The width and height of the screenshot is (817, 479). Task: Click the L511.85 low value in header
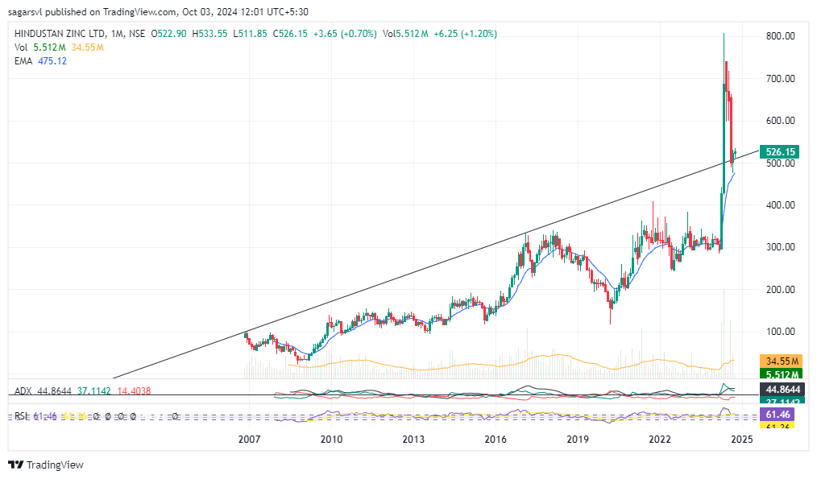click(250, 34)
